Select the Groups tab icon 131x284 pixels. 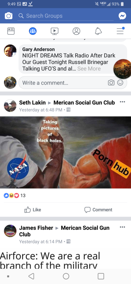[x=33, y=31]
